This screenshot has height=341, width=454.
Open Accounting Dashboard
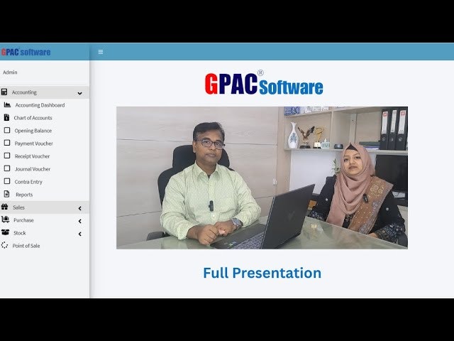[x=40, y=105]
